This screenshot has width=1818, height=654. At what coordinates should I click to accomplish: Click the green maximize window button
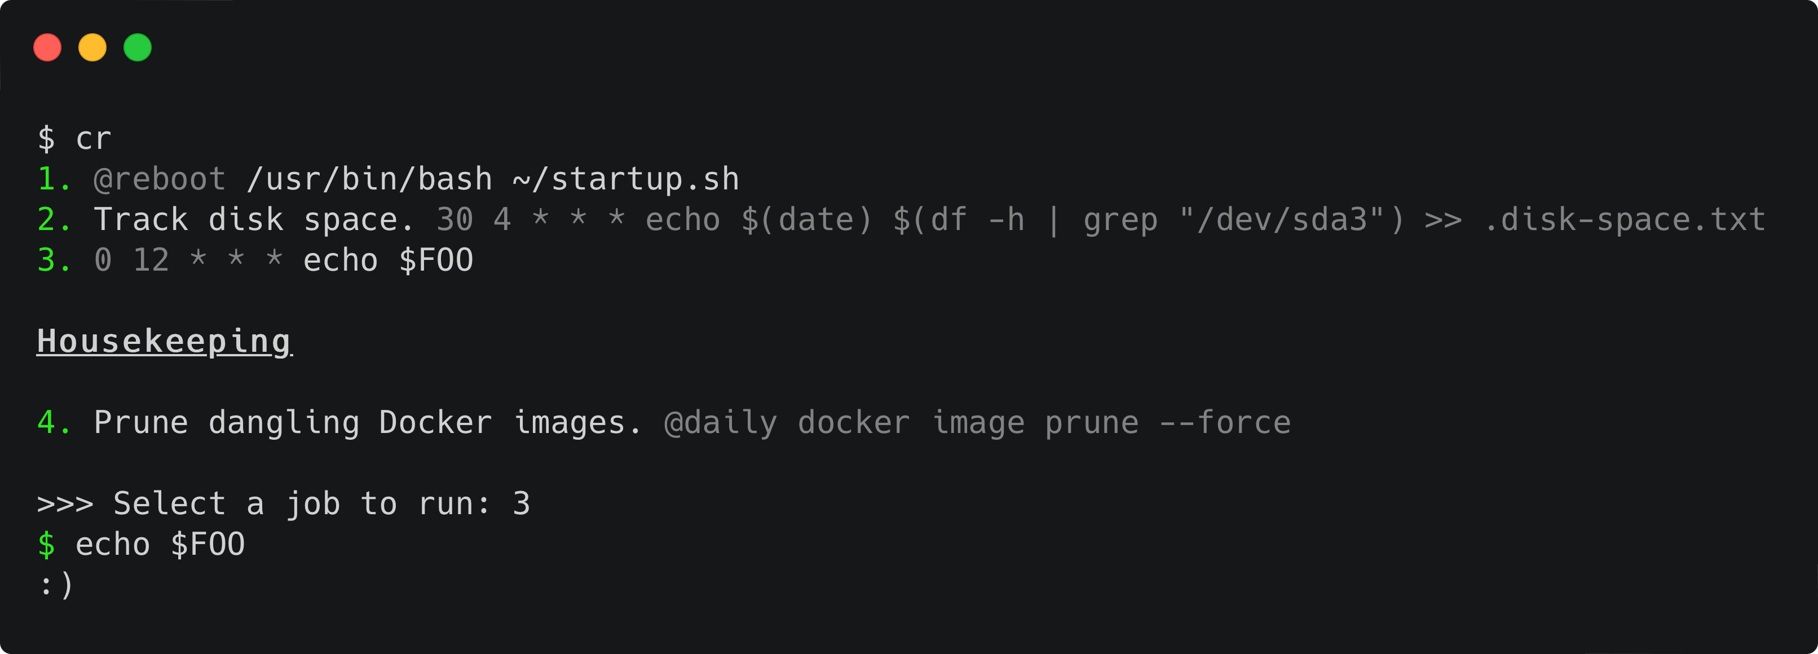138,47
